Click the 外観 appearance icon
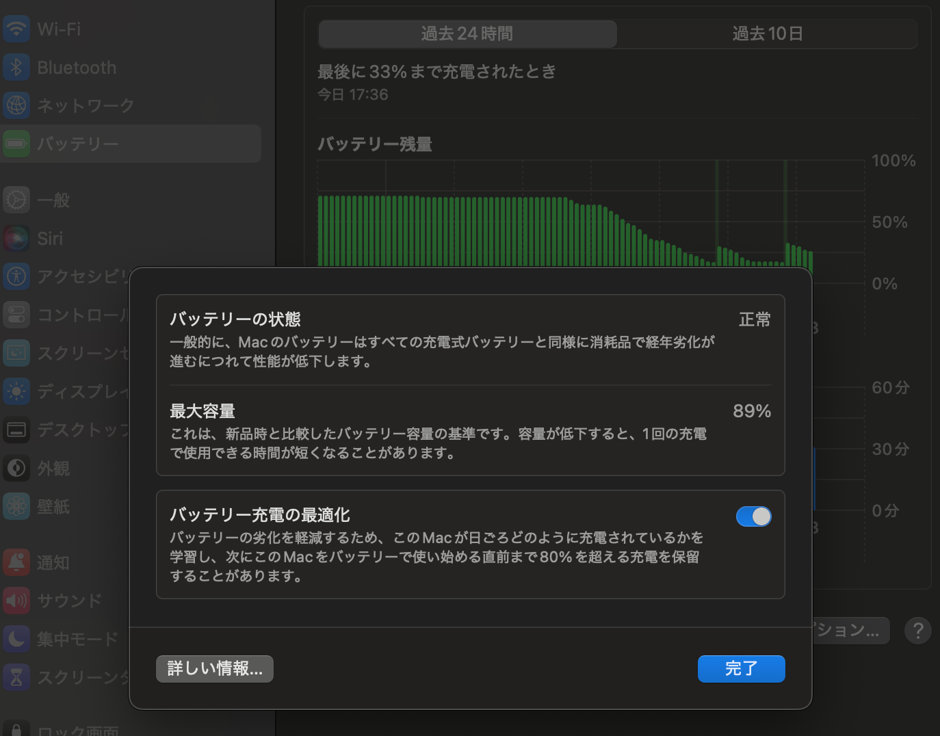The image size is (940, 736). pyautogui.click(x=16, y=468)
